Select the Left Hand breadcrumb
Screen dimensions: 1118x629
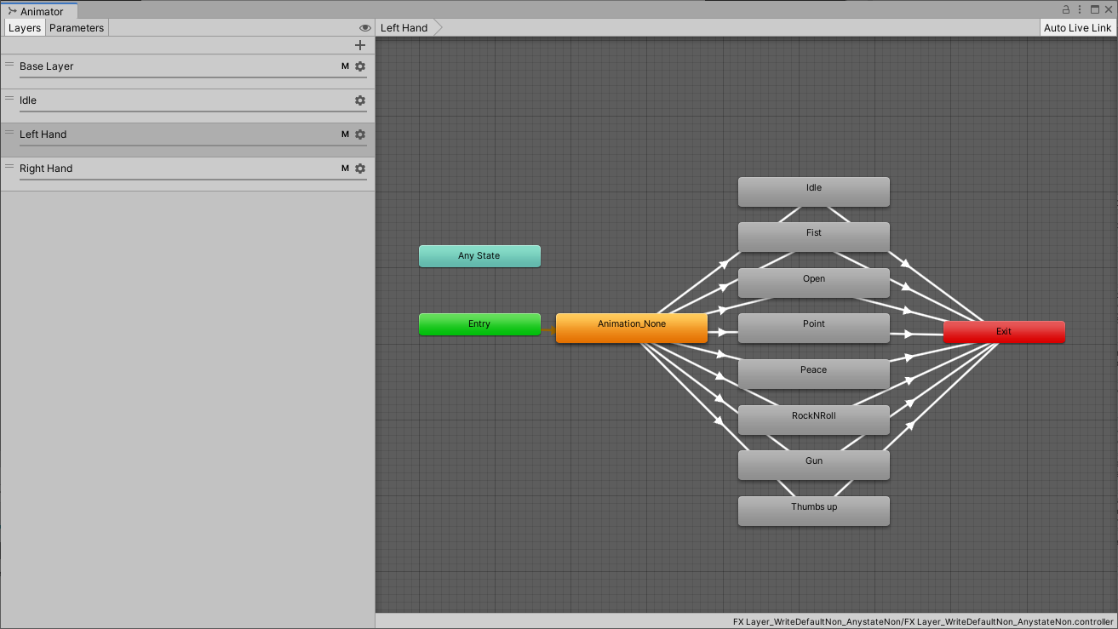pos(404,28)
